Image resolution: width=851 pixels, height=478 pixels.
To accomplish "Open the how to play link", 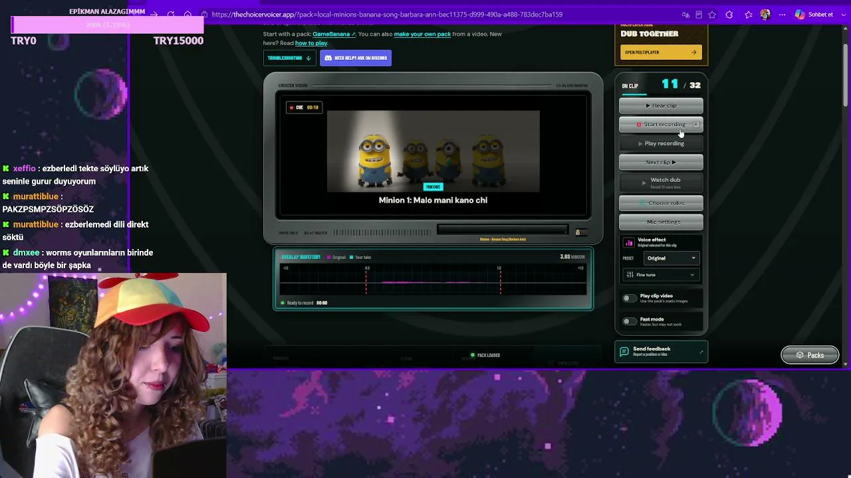I will (311, 43).
